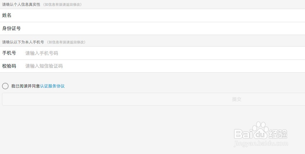The image size is (305, 154).
Task: Click the 手机号 field label
Action: coord(9,53)
